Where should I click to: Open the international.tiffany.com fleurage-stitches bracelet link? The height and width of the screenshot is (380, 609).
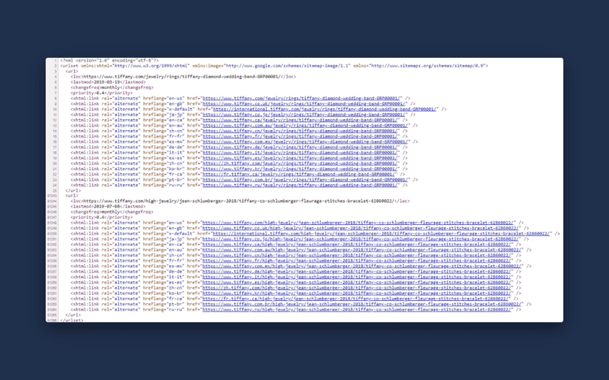(383, 234)
